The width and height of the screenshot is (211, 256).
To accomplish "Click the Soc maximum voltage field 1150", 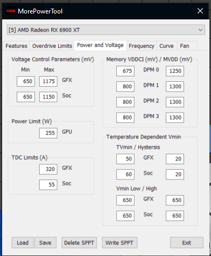I will click(x=48, y=97).
